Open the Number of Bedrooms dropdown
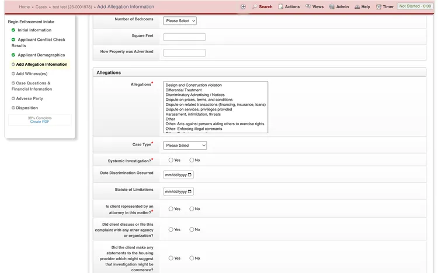 coord(180,20)
